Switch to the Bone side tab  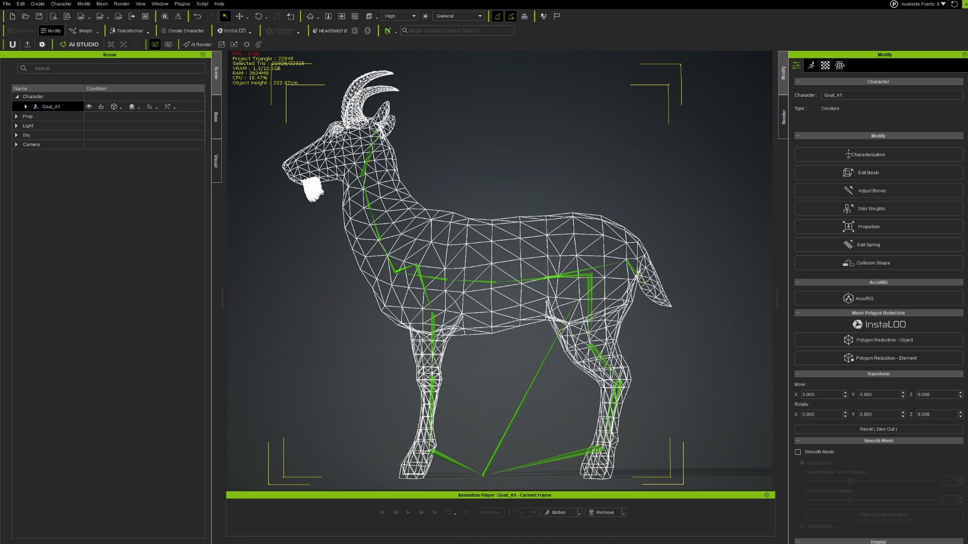[x=216, y=117]
